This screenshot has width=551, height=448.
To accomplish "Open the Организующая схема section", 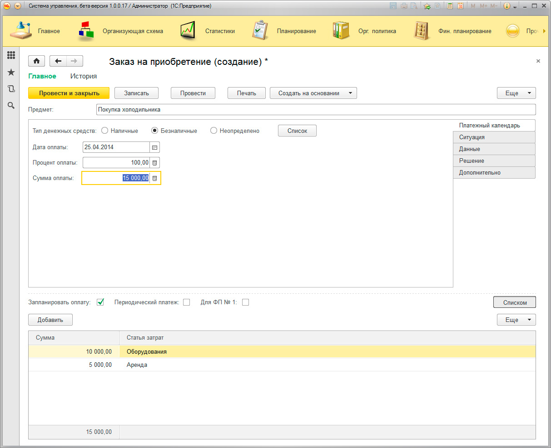I will [x=120, y=31].
